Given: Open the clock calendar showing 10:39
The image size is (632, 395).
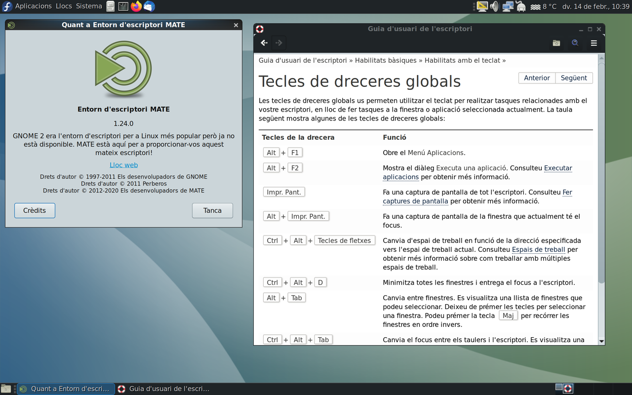Looking at the screenshot, I should tap(595, 6).
